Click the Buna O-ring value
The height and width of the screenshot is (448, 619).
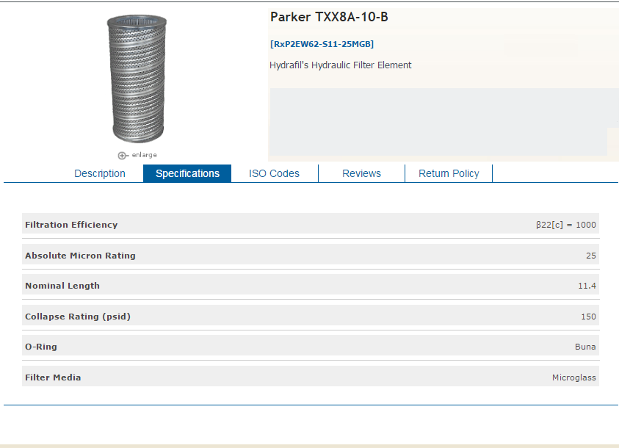click(x=585, y=347)
